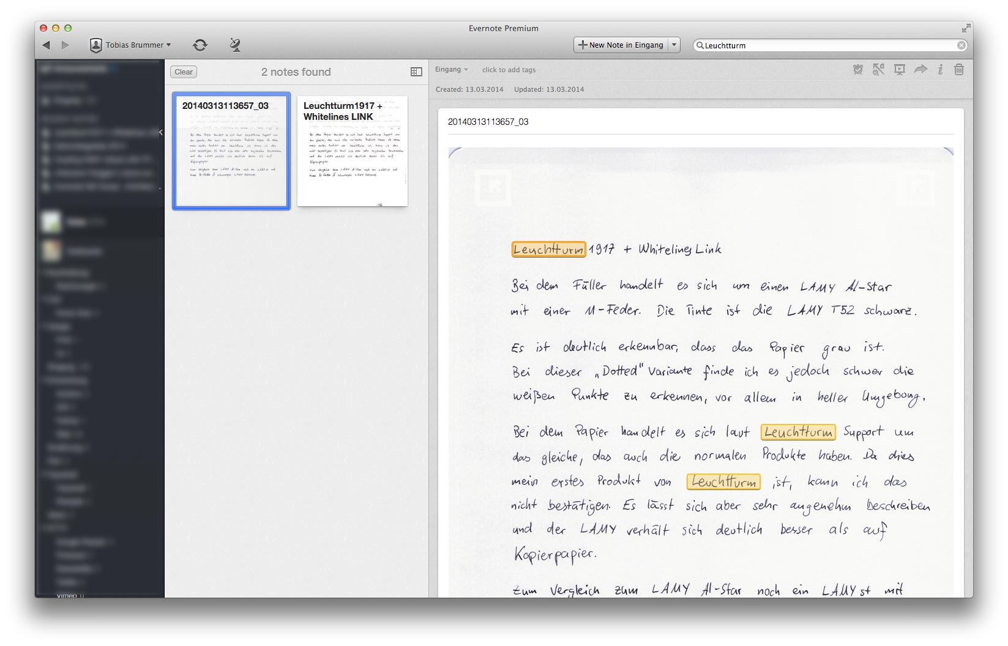Image resolution: width=1008 pixels, height=646 pixels.
Task: Sync notes with the sync icon
Action: tap(200, 45)
